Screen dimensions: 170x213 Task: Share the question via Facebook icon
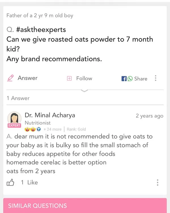click(124, 79)
